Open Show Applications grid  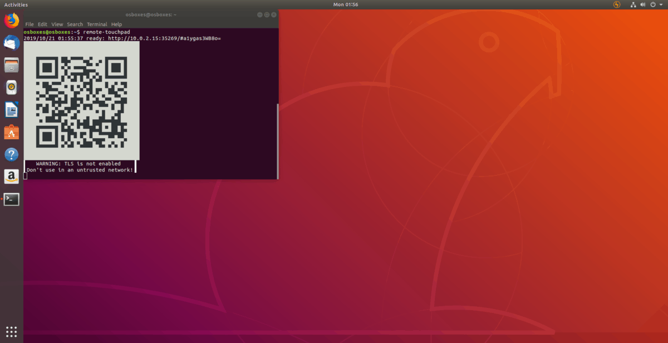point(11,333)
